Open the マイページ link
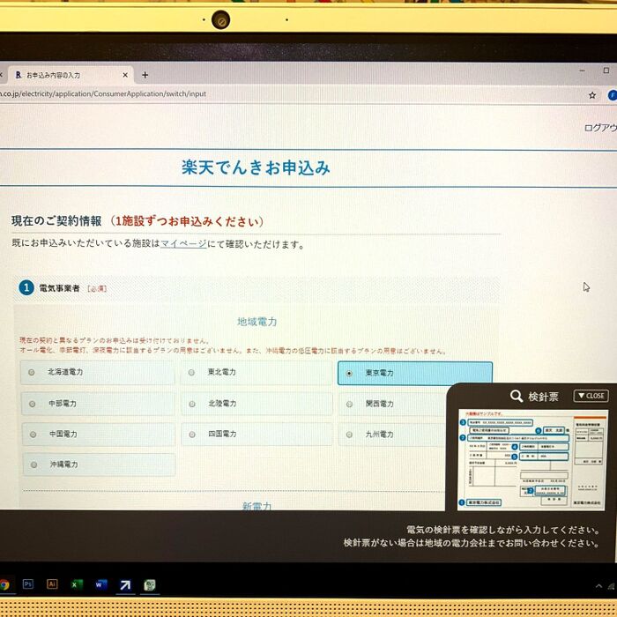The height and width of the screenshot is (617, 617). [x=183, y=244]
